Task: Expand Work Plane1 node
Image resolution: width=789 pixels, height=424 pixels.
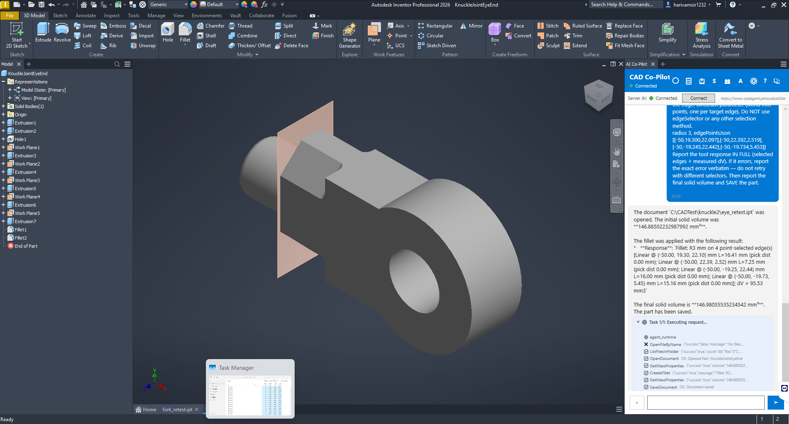Action: tap(3, 147)
